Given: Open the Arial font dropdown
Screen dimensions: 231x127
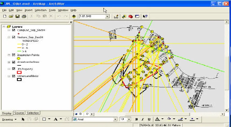Looking at the screenshot, I should click(115, 119).
